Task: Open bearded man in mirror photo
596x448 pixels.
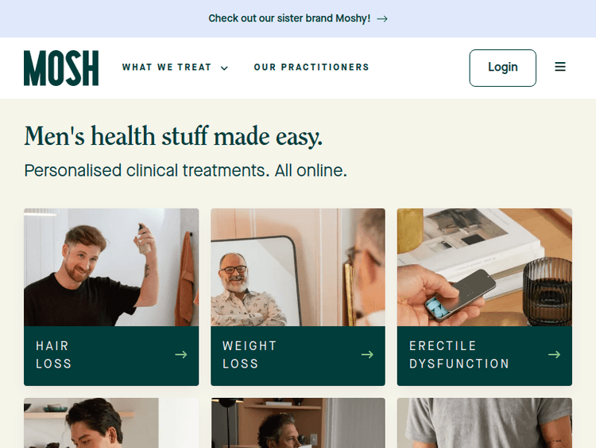Action: 298,267
